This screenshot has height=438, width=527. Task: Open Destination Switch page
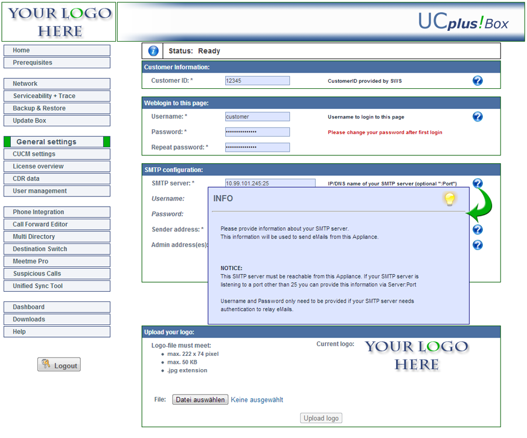click(57, 249)
